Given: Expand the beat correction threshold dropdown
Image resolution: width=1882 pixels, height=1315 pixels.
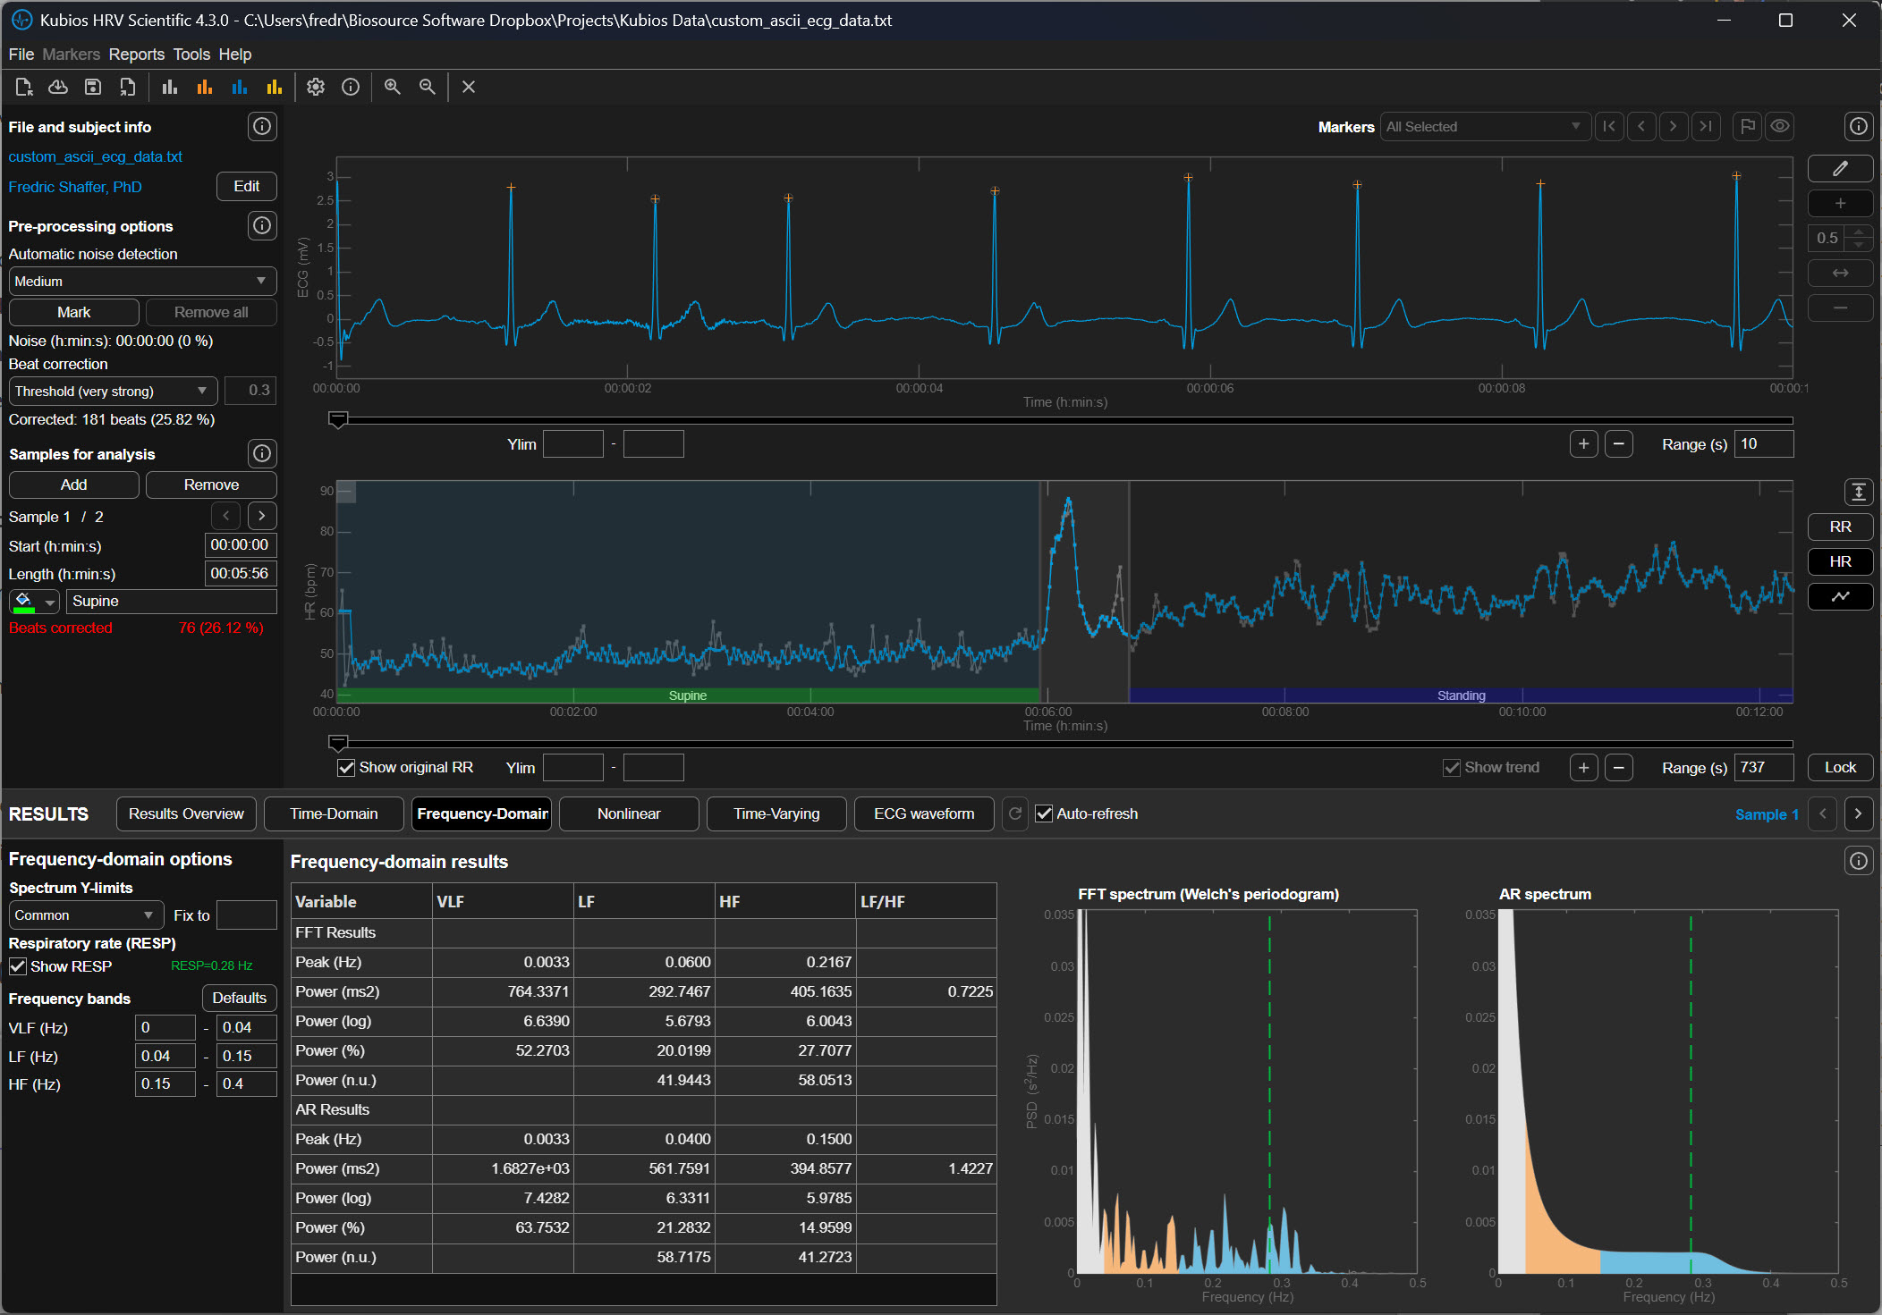Looking at the screenshot, I should click(113, 391).
